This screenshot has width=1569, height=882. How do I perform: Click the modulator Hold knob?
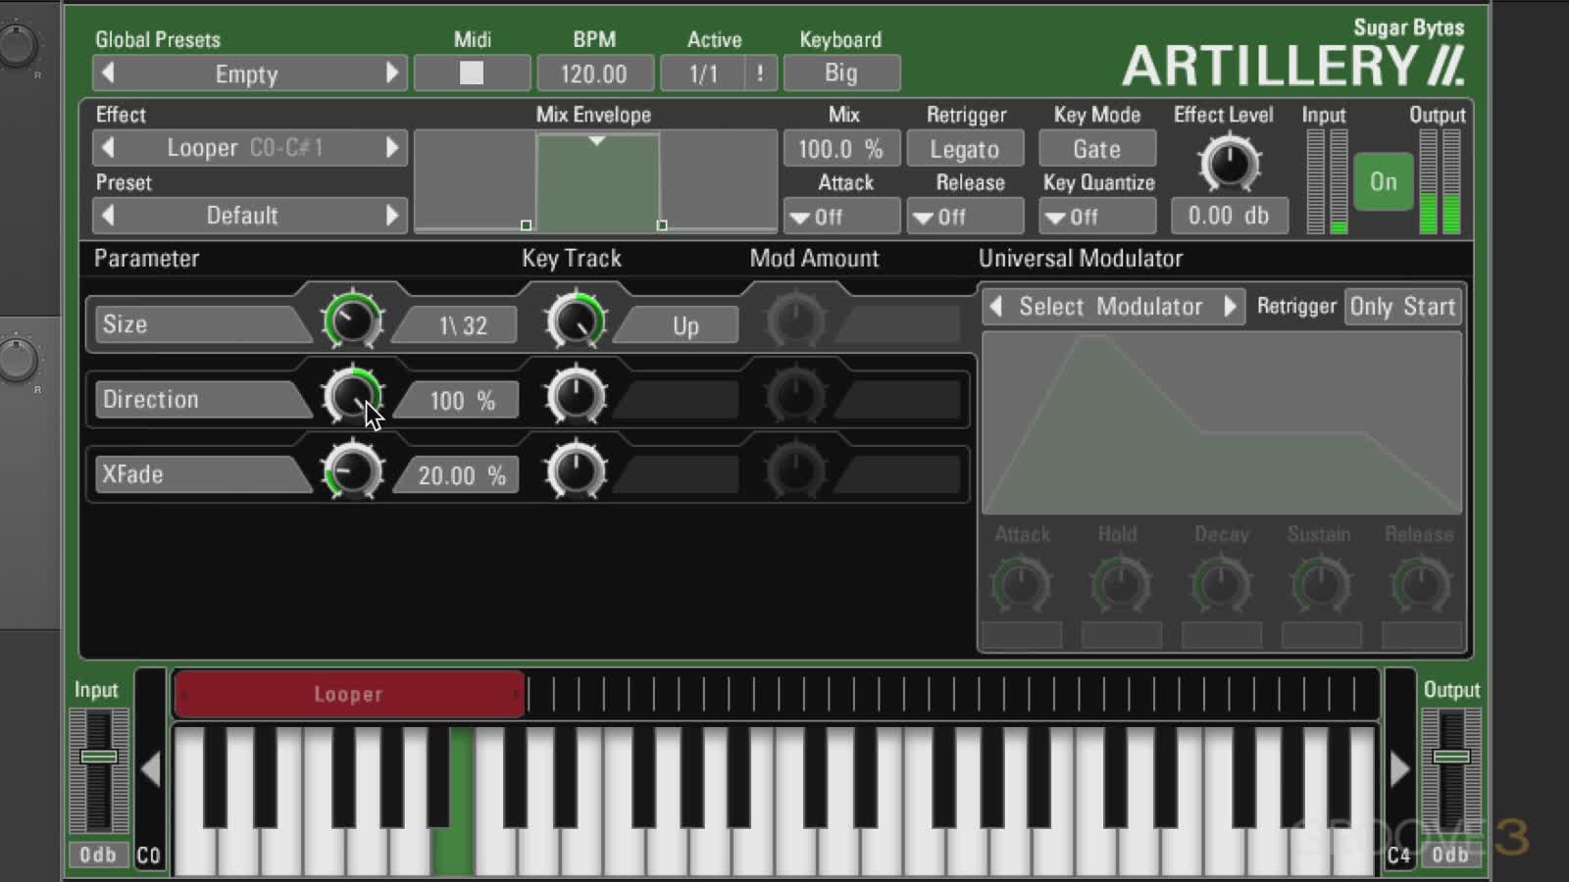point(1121,585)
